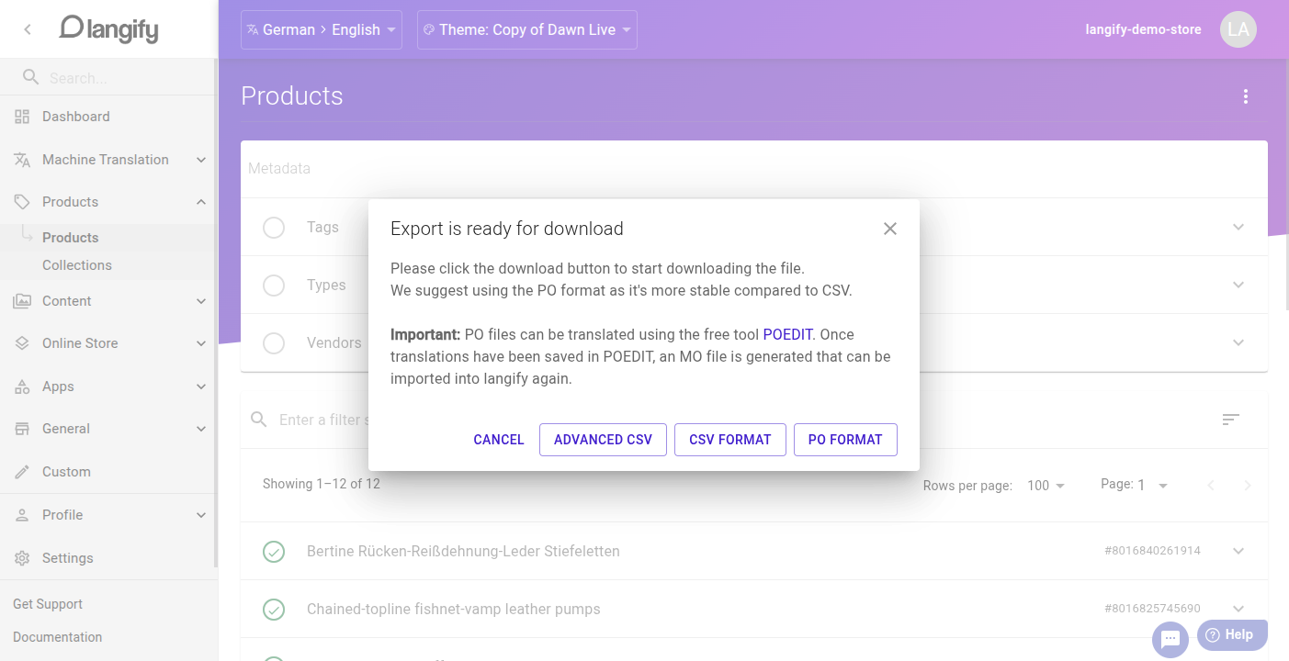Click the palette icon in theme selector
The height and width of the screenshot is (661, 1289).
[x=428, y=29]
